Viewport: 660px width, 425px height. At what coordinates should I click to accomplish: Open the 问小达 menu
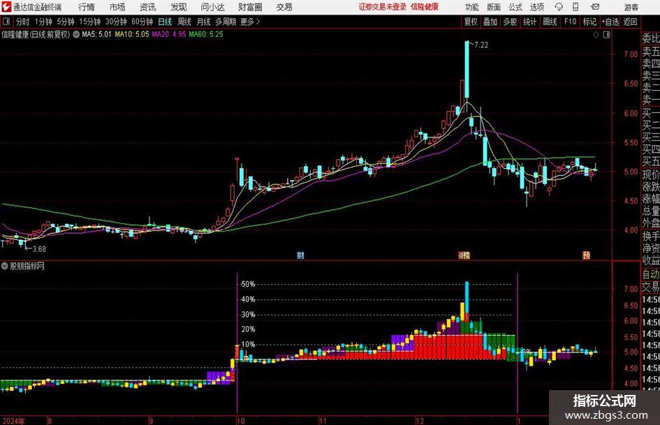click(x=212, y=7)
